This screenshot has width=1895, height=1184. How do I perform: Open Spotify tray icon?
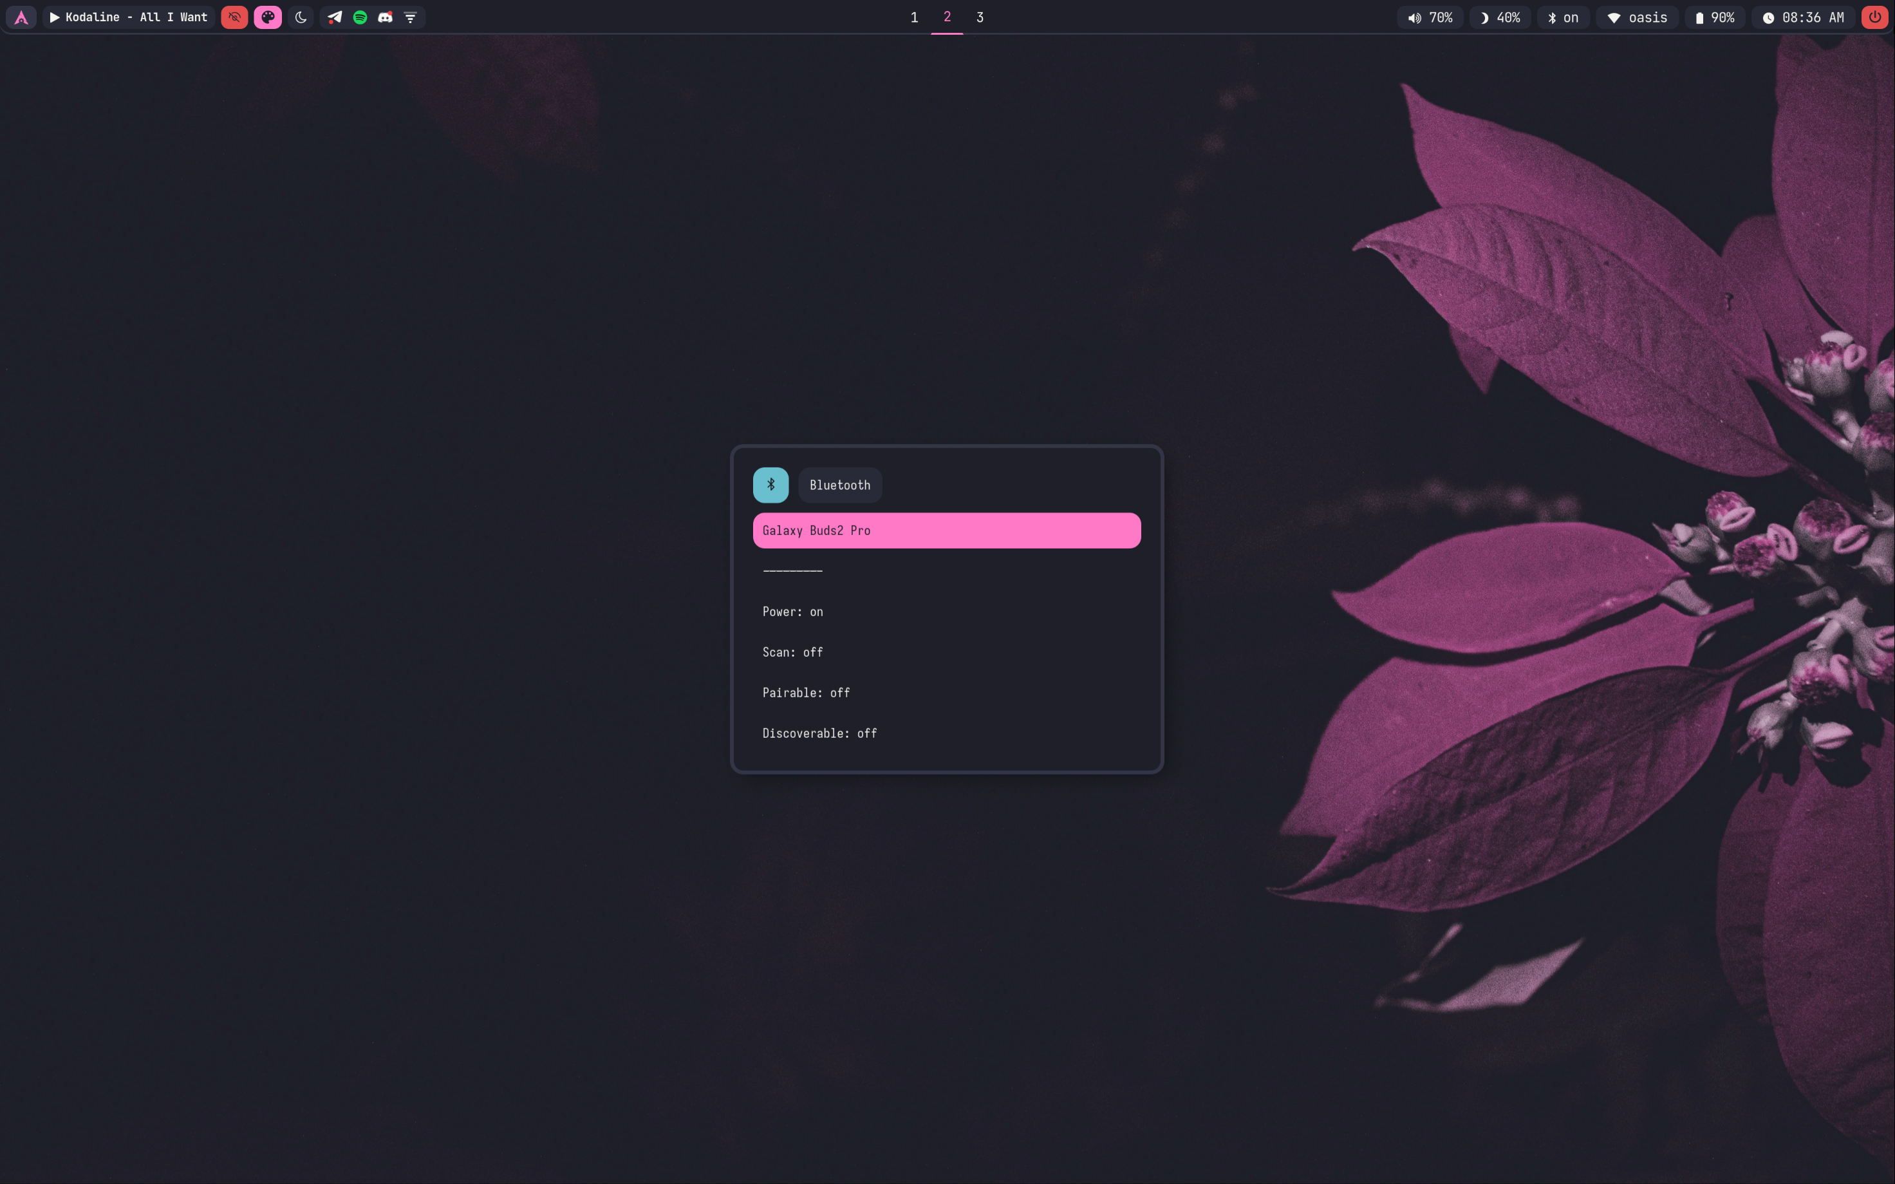click(360, 17)
